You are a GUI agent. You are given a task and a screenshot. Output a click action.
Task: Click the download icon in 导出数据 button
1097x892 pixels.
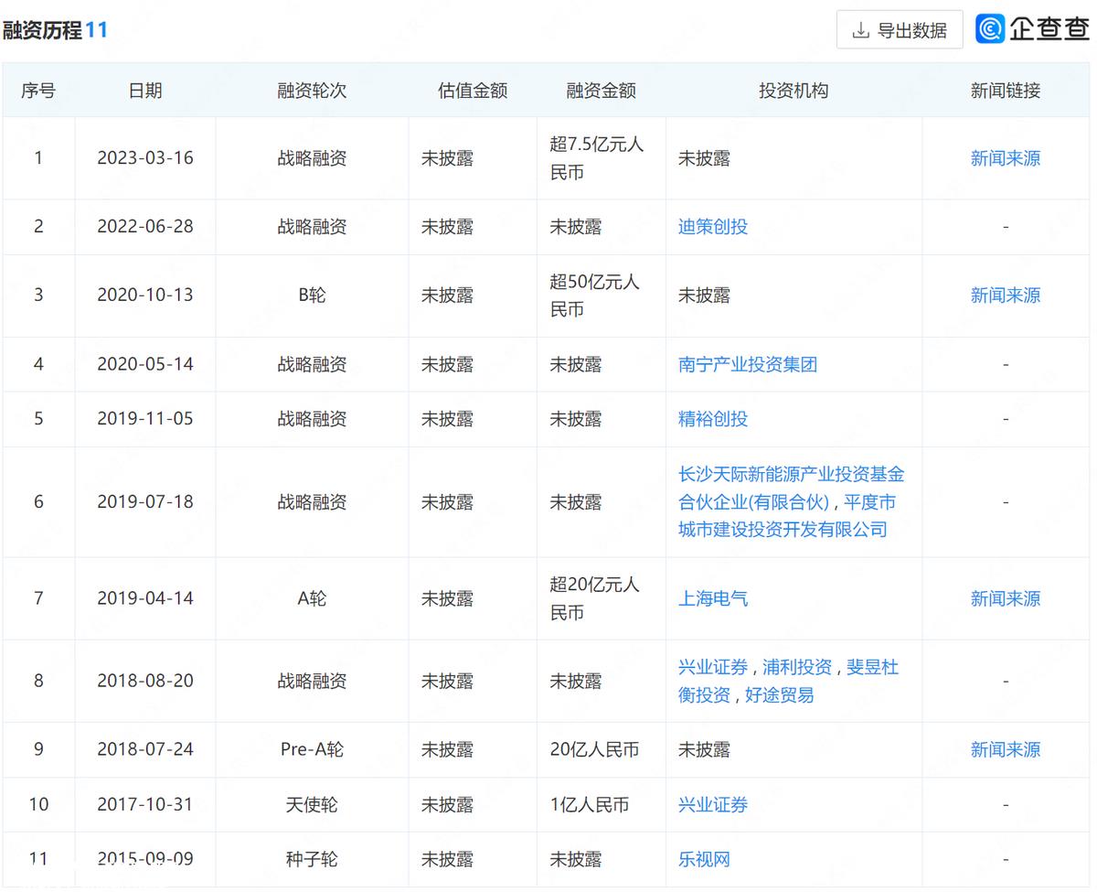[860, 30]
